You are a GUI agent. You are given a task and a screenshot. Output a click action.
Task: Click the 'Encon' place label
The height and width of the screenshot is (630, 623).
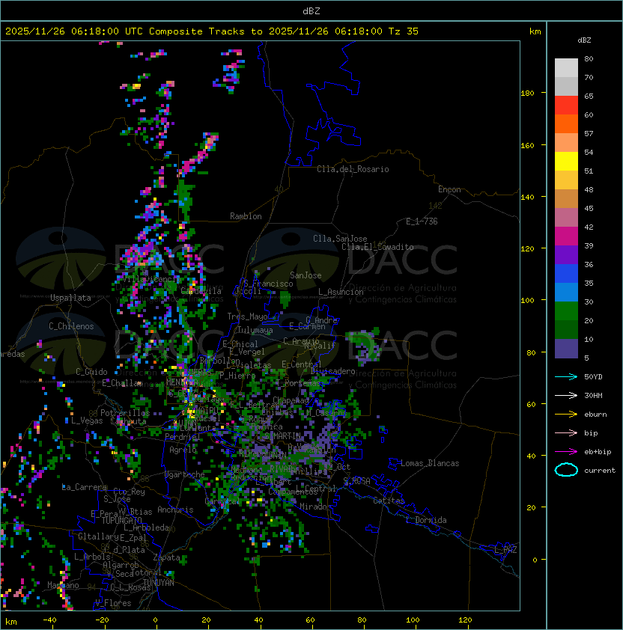coord(449,189)
